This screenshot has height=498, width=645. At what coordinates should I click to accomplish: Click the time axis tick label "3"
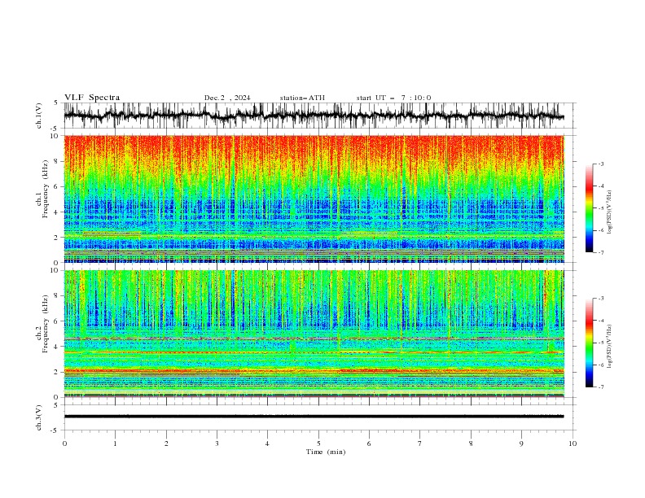[217, 443]
